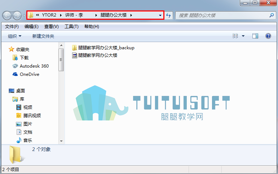278x174 pixels.
Task: Expand the arrow after 讲师 - 李
Action: (x=96, y=15)
